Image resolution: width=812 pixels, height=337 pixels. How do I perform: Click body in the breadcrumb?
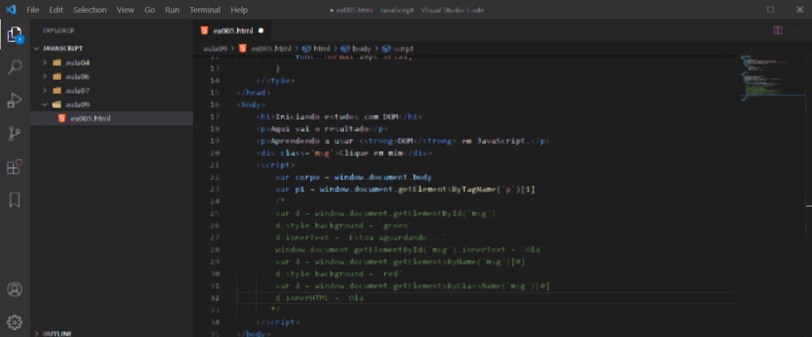357,48
